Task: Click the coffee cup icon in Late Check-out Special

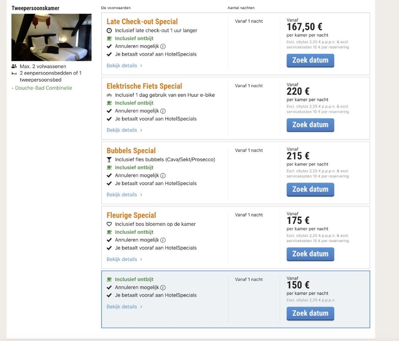Action: (109, 38)
